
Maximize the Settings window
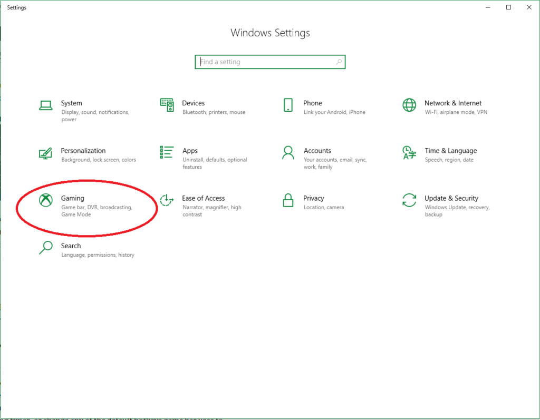click(x=508, y=7)
